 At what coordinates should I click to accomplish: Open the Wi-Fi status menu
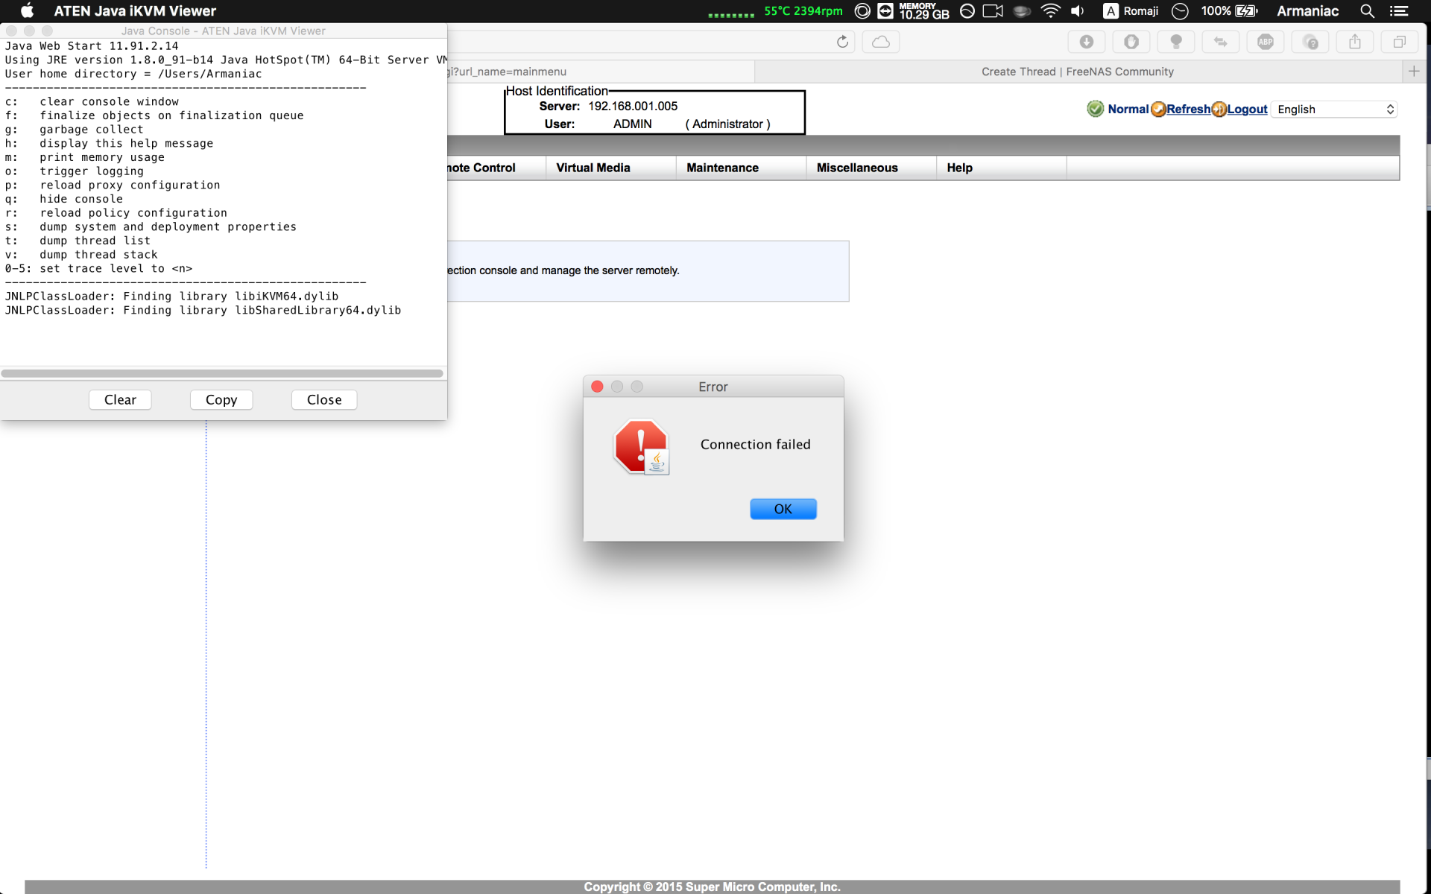1050,10
